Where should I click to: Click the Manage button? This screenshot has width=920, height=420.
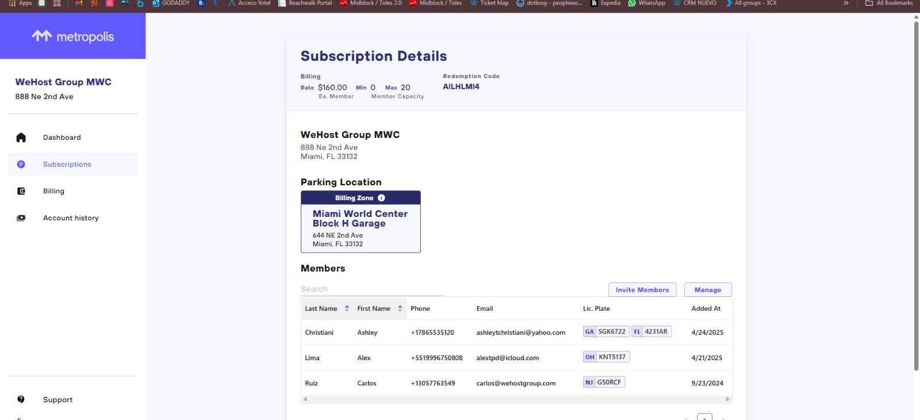pos(708,290)
